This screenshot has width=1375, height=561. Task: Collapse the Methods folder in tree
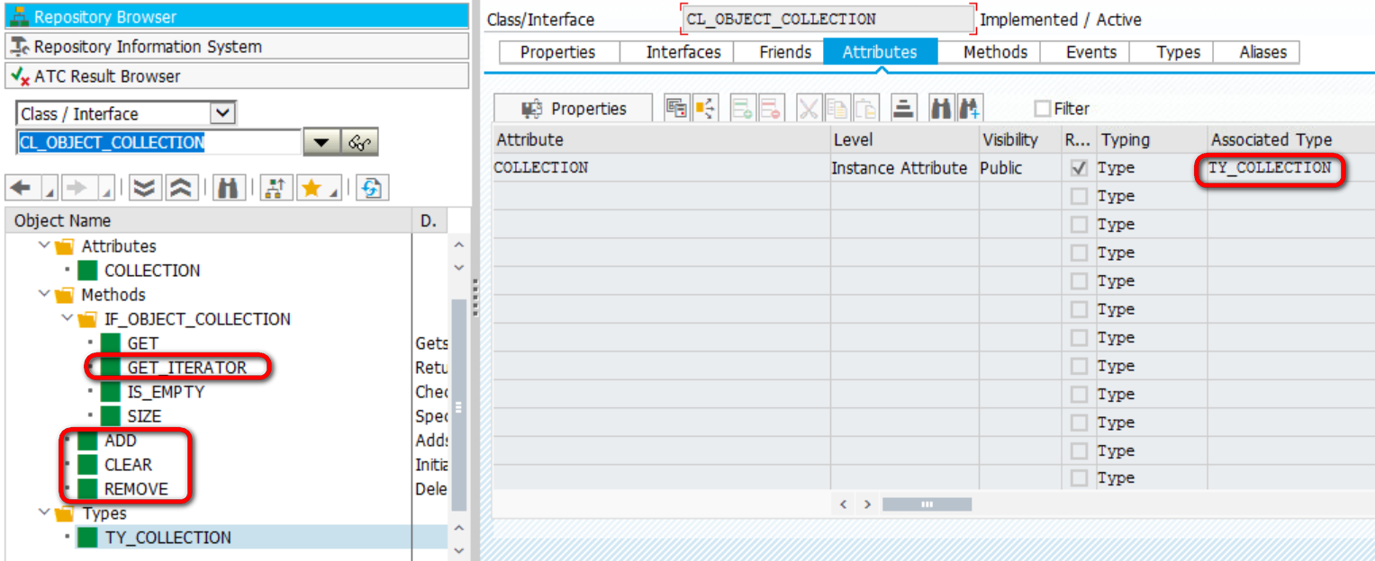tap(45, 294)
